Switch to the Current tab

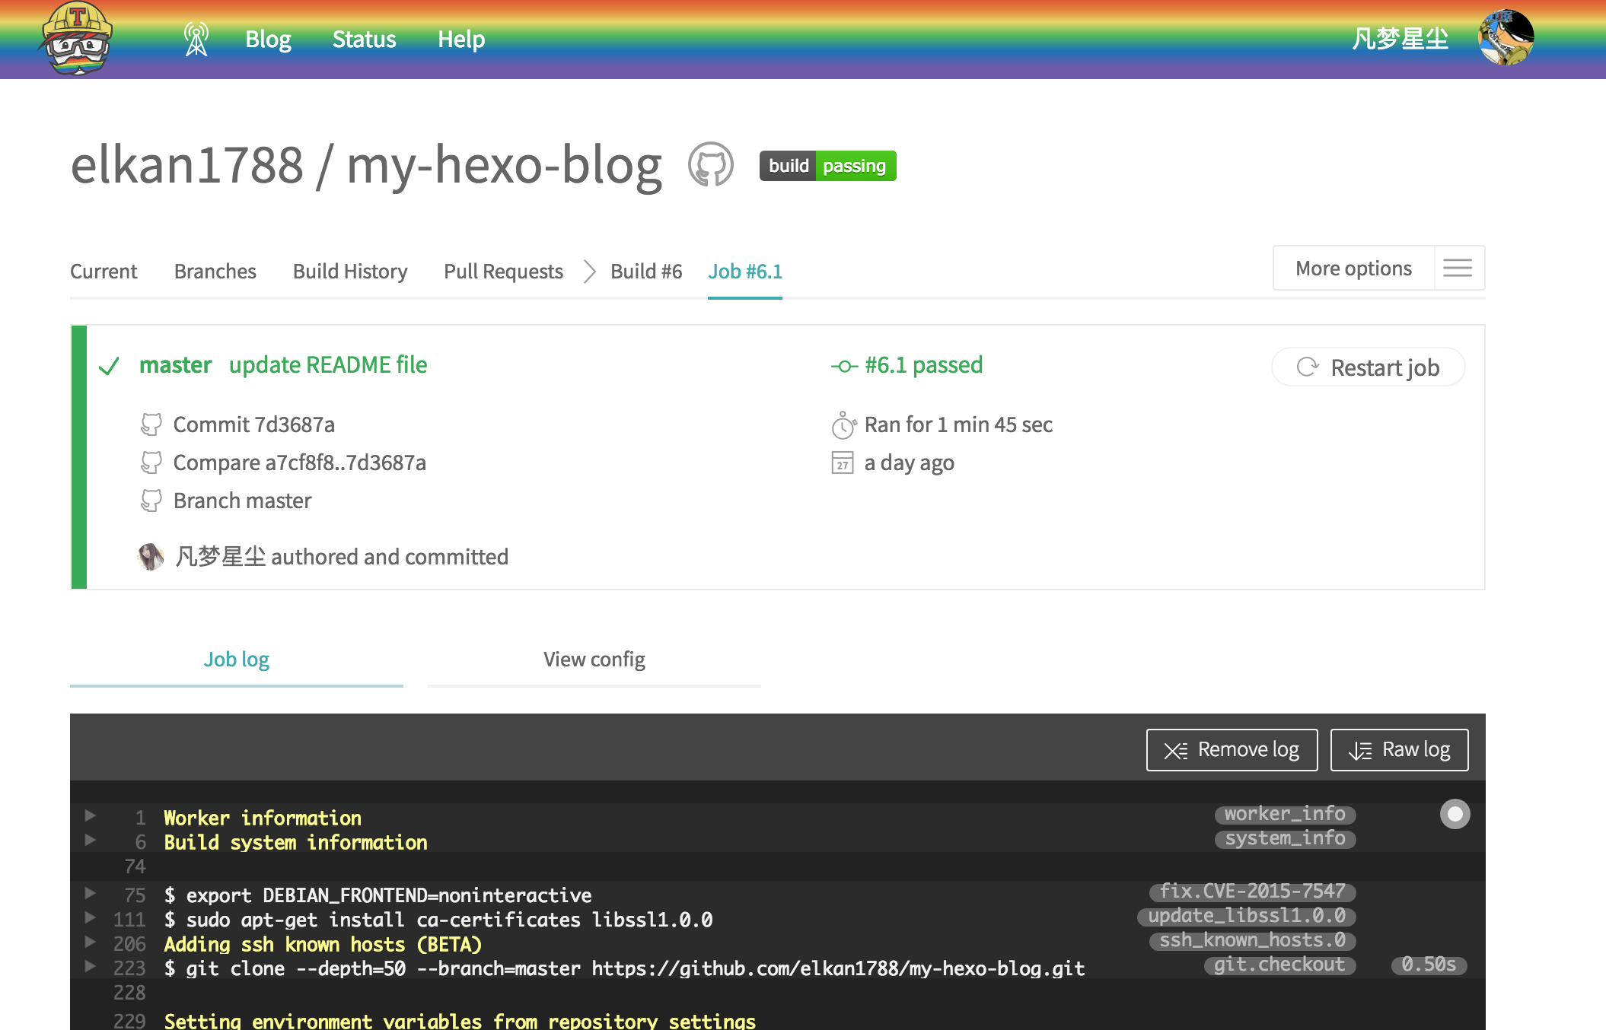[x=104, y=272]
